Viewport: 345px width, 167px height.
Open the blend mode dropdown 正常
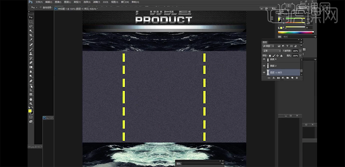pos(272,51)
